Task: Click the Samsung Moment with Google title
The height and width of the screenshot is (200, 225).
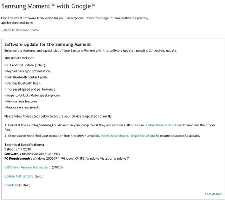Action: (48, 6)
